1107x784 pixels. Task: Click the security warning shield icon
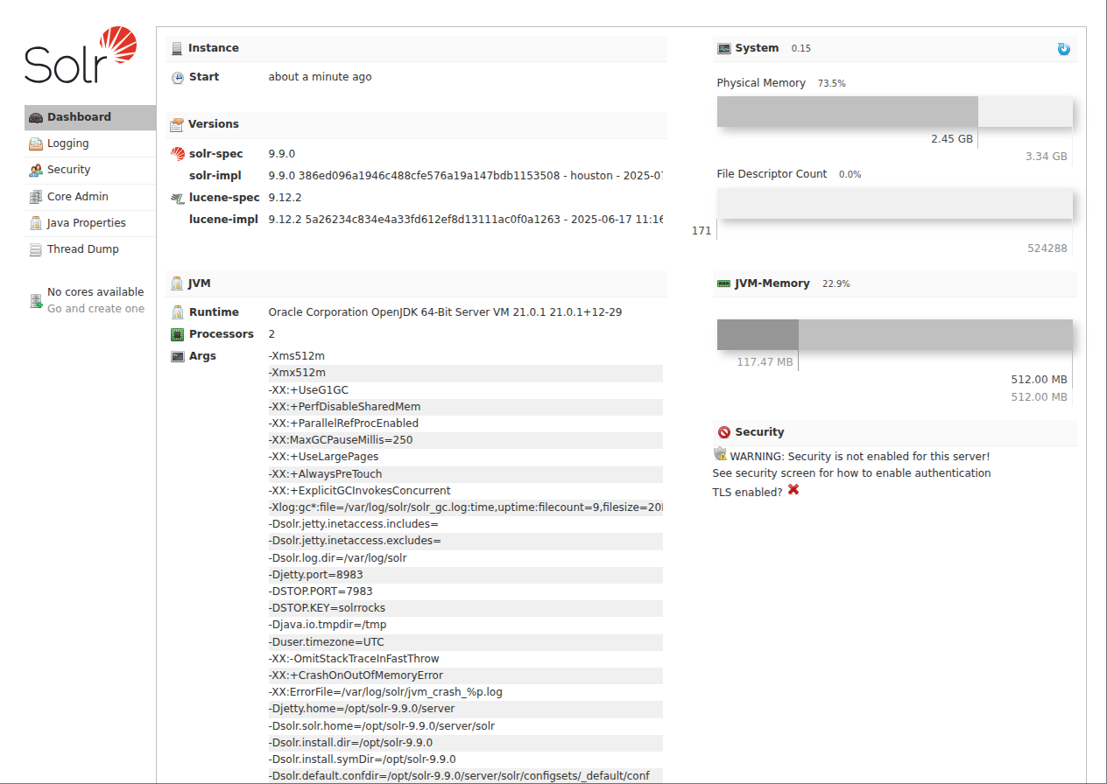[x=720, y=454]
